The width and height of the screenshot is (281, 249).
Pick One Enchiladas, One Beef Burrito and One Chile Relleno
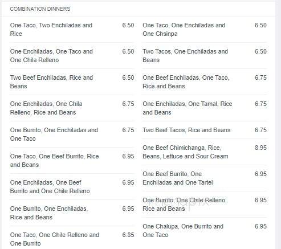(x=72, y=187)
